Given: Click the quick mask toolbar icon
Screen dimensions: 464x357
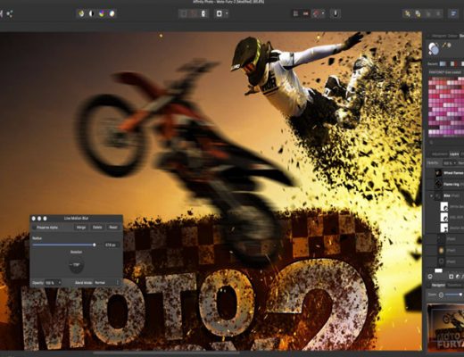Looking at the screenshot, I should pos(220,13).
